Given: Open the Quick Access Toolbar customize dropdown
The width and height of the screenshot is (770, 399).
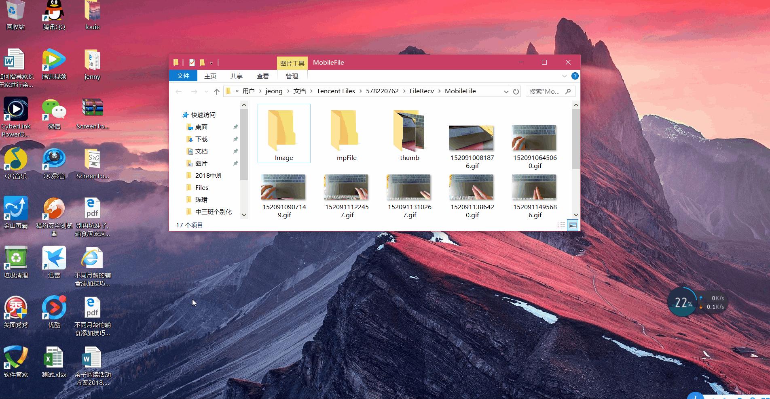Looking at the screenshot, I should pos(211,63).
